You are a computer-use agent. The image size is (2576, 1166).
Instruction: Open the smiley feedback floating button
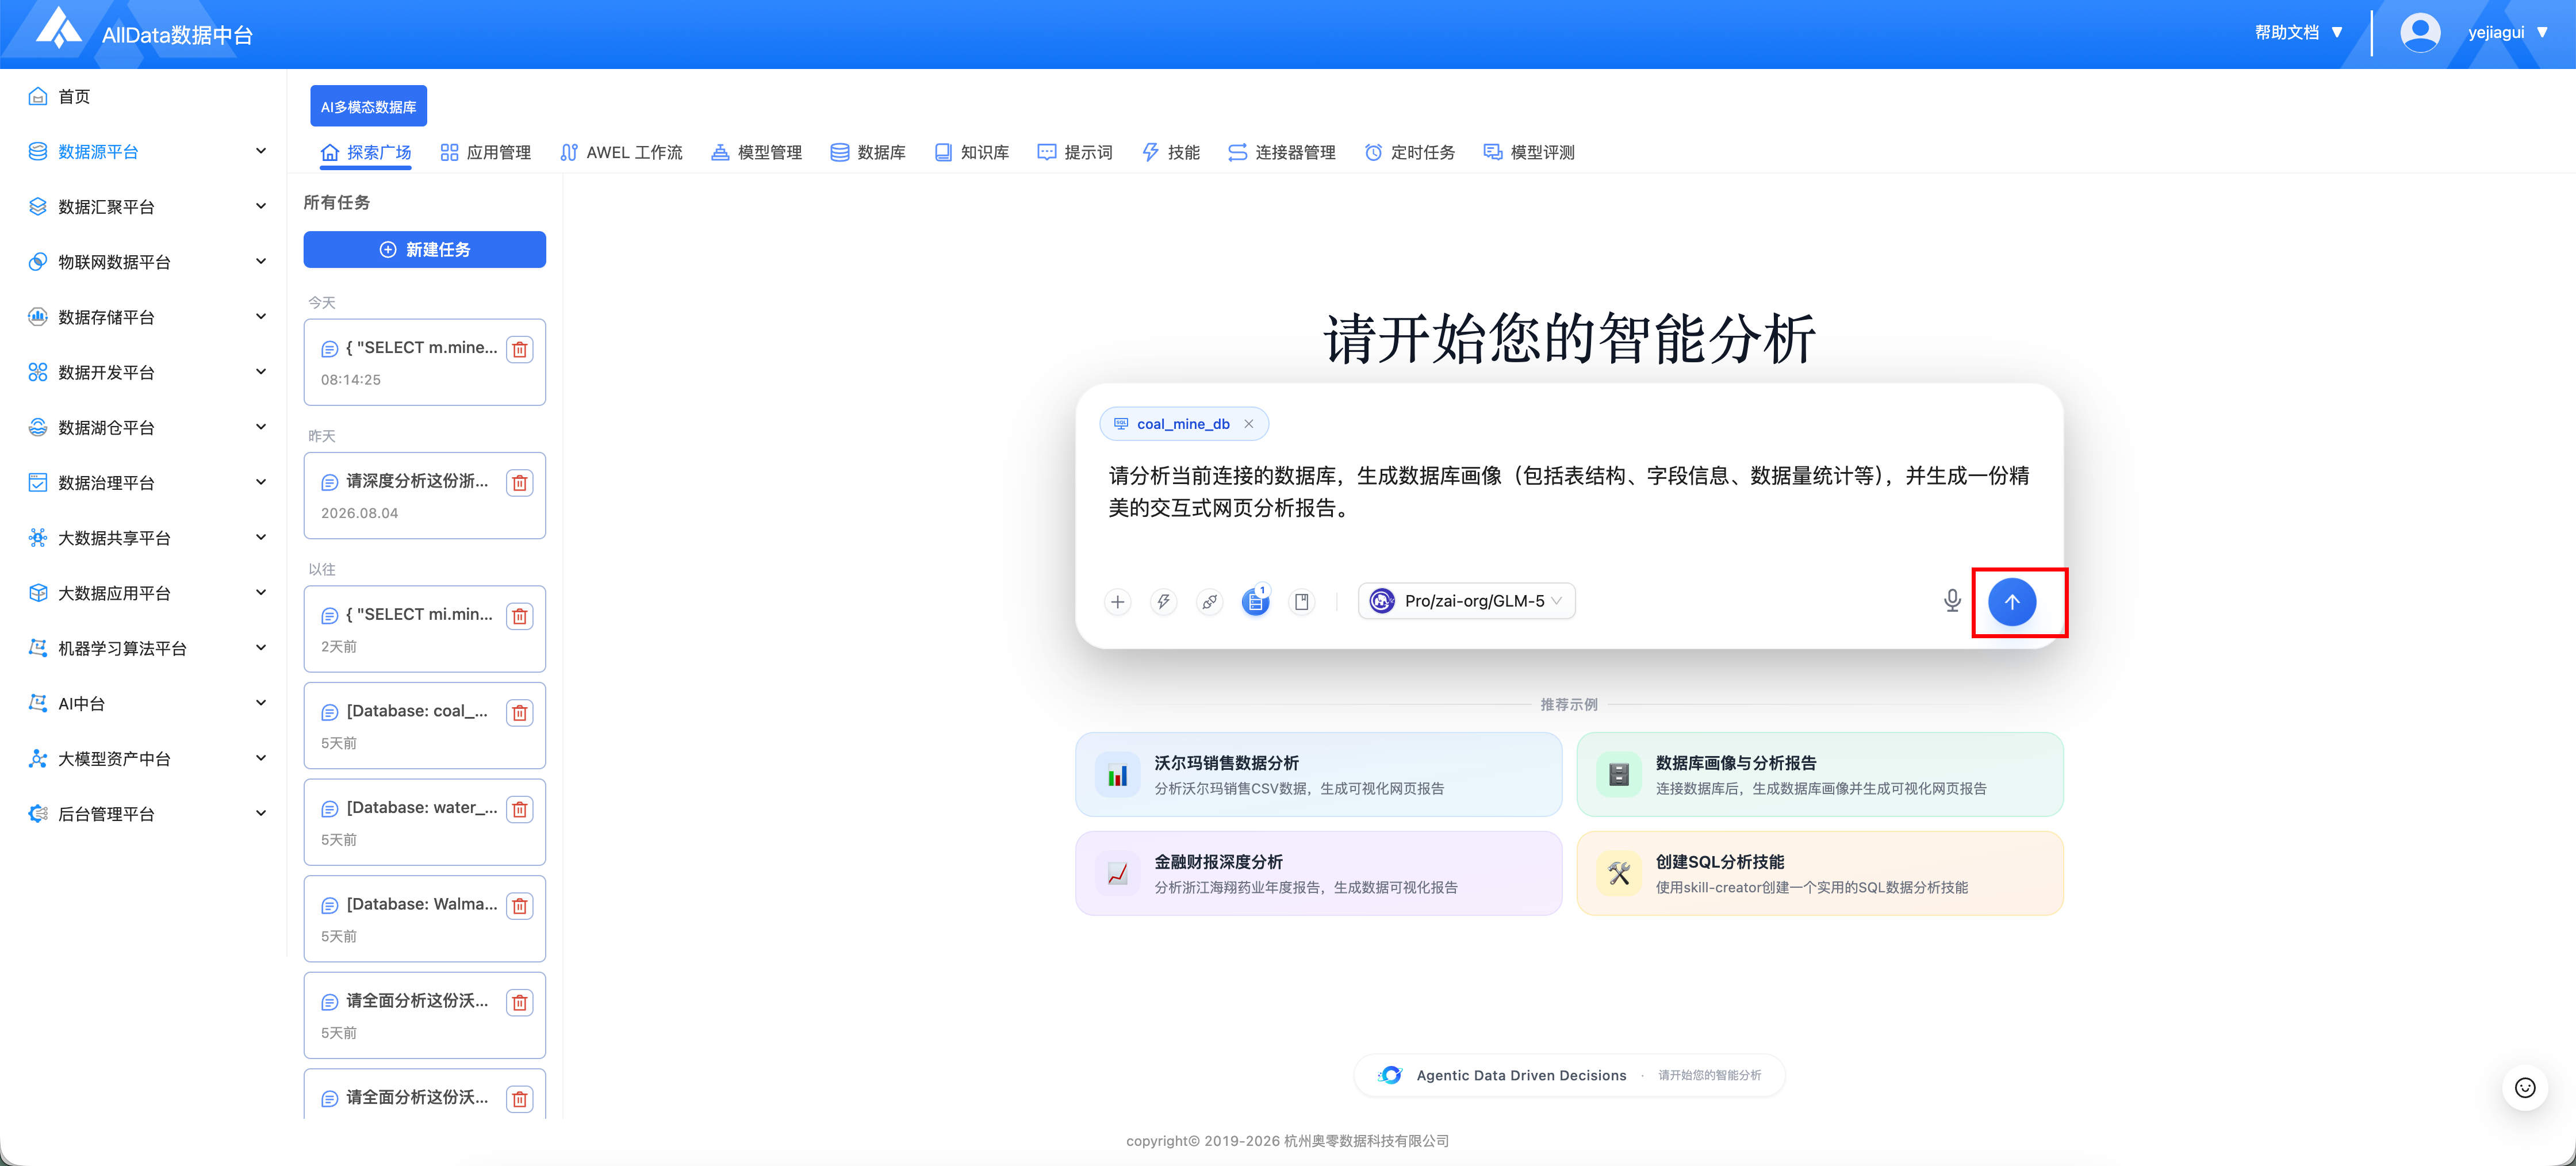tap(2525, 1088)
